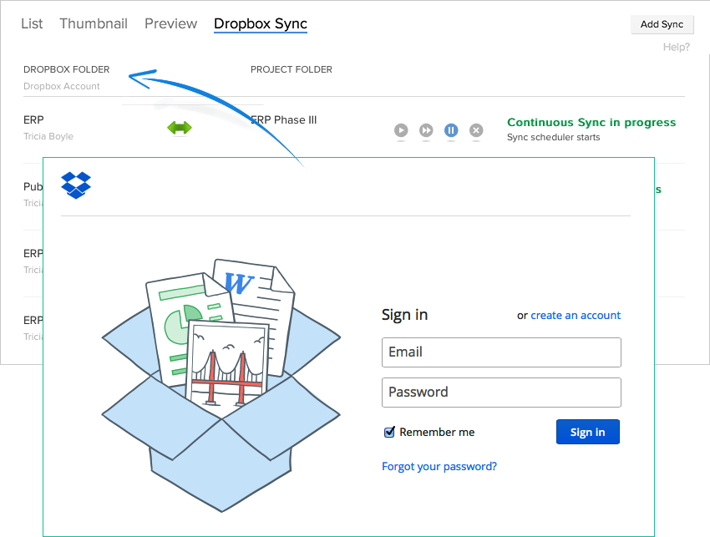Pause the ERP continuous sync

coord(451,130)
